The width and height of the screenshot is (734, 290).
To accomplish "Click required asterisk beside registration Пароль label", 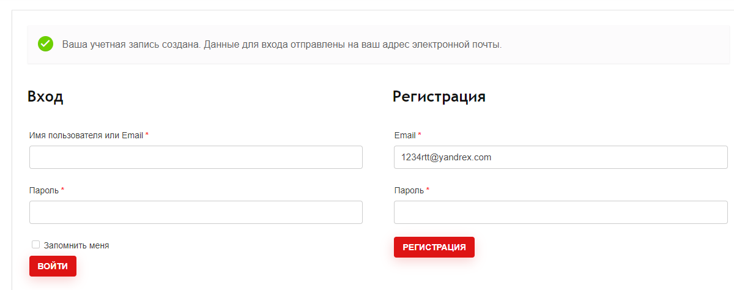I will [x=428, y=189].
